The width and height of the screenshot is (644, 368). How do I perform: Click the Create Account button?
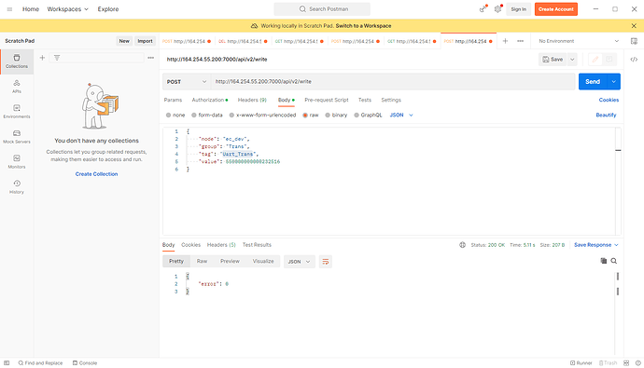coord(556,9)
